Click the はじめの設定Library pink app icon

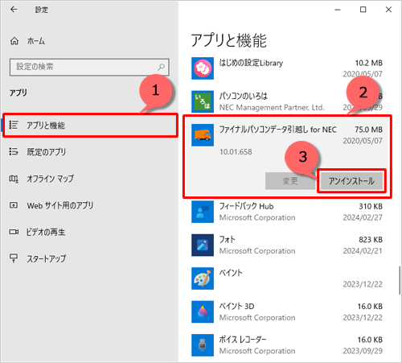[203, 68]
